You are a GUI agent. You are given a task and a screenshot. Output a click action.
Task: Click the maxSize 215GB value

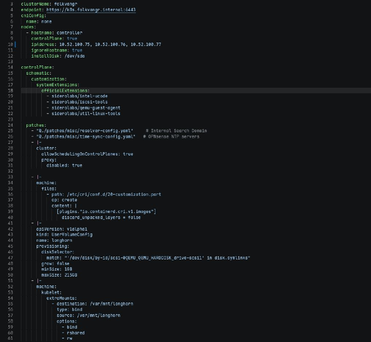point(71,275)
